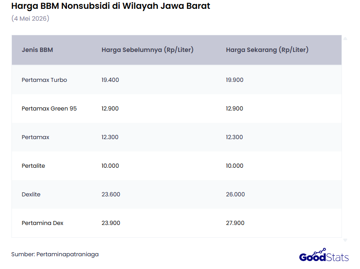This screenshot has width=360, height=269.
Task: Select the 'Pertamax Green 95' row label
Action: tap(49, 108)
